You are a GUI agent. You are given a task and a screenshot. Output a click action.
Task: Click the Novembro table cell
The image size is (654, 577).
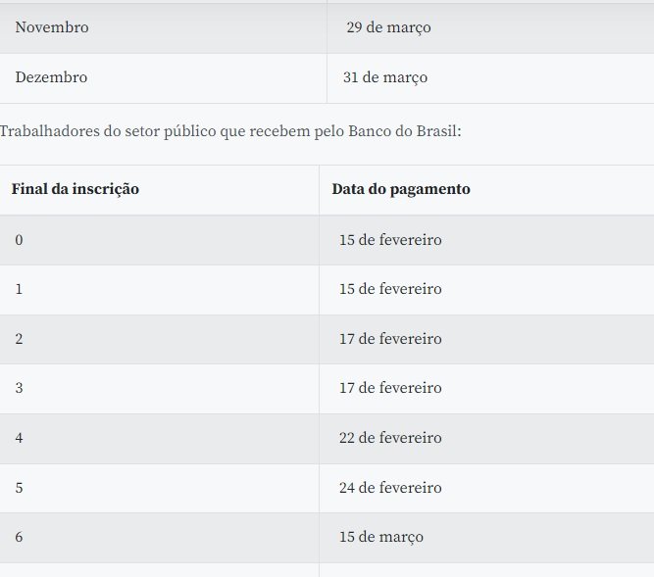(52, 27)
